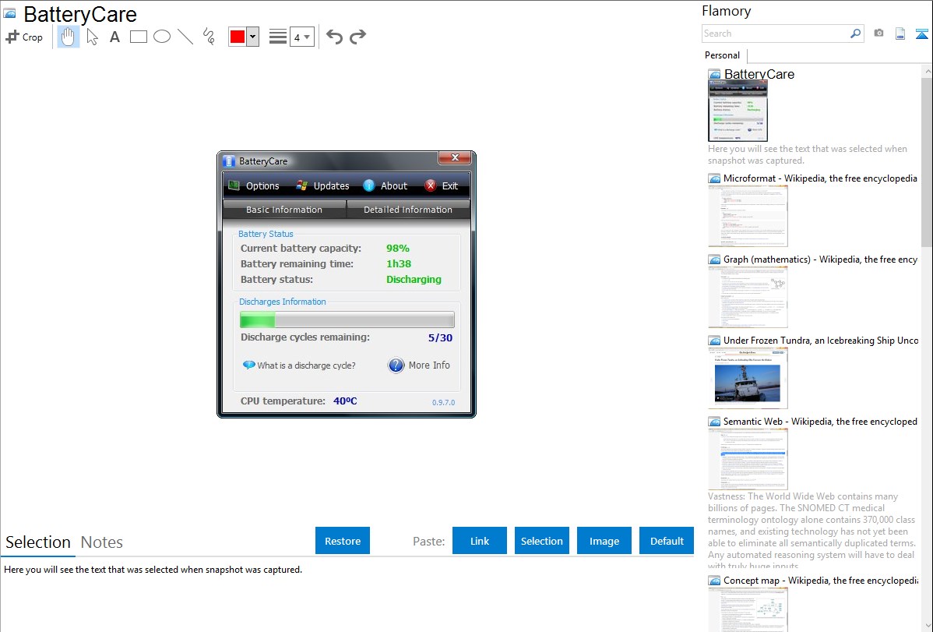The height and width of the screenshot is (632, 933).
Task: Click Exit in BatteryCare window
Action: tap(441, 185)
